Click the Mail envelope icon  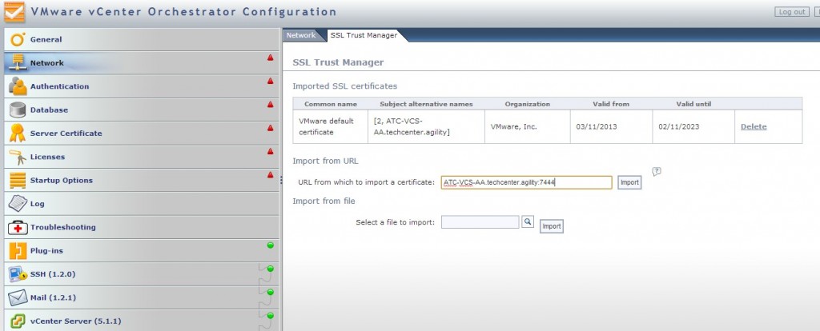pos(18,298)
